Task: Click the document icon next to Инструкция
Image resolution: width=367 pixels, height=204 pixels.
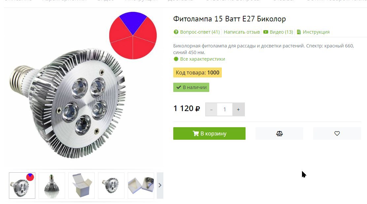Action: pos(299,32)
